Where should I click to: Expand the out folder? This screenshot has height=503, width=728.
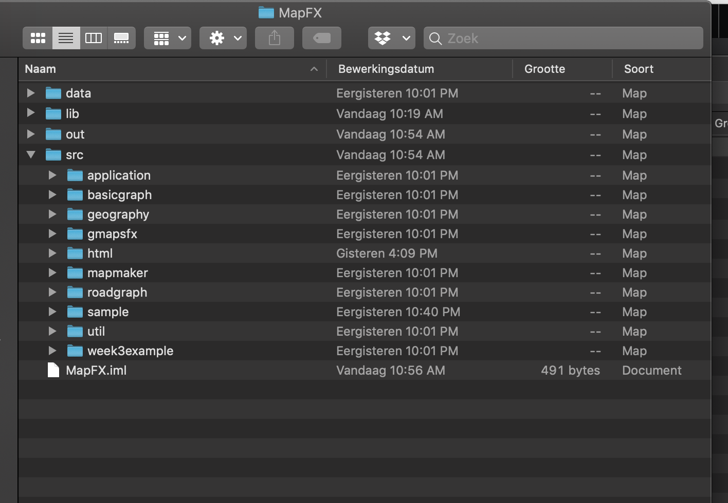pyautogui.click(x=31, y=134)
